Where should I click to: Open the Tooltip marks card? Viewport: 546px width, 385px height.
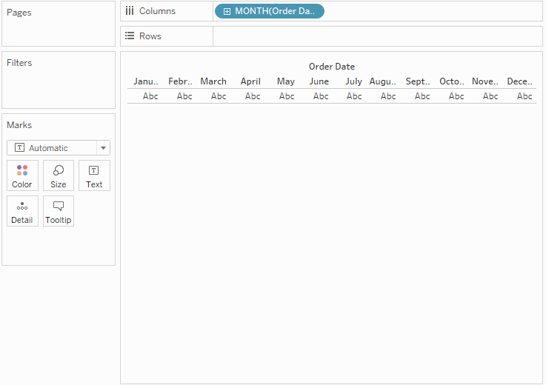pos(58,211)
